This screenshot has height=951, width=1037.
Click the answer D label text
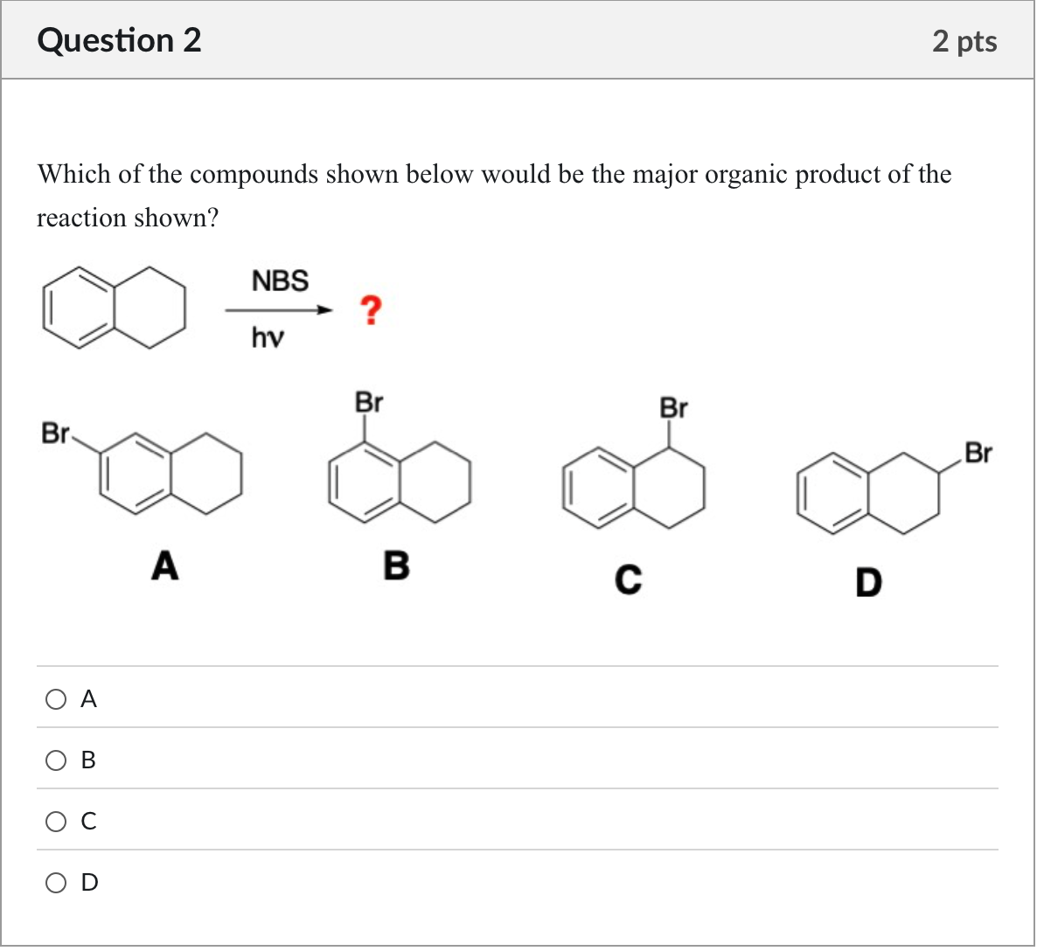(x=87, y=882)
